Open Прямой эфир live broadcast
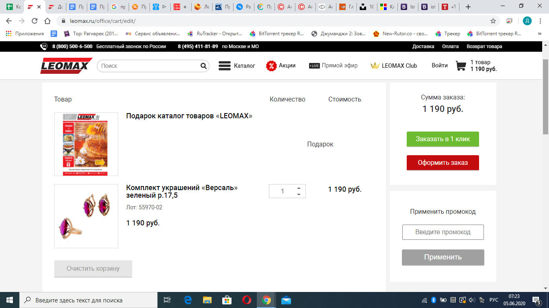Viewport: 549px width, 308px height. [333, 66]
